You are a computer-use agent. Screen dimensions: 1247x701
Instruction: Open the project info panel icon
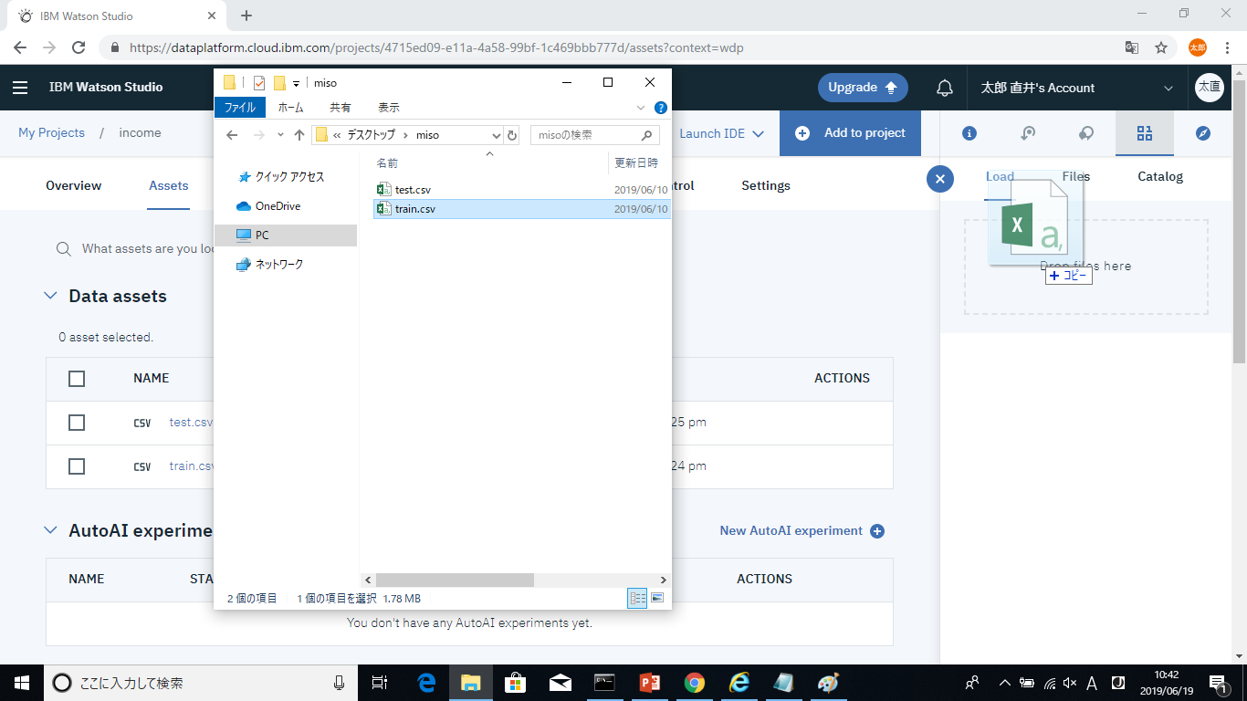coord(969,133)
